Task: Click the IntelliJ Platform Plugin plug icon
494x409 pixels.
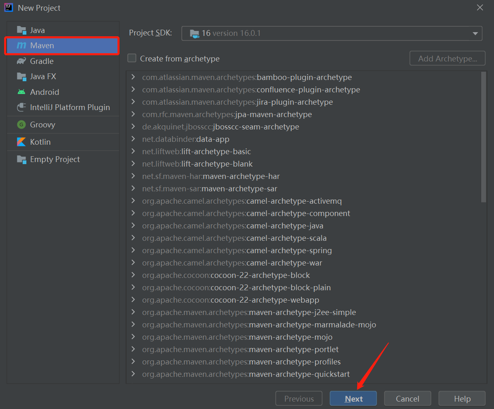Action: click(x=21, y=107)
